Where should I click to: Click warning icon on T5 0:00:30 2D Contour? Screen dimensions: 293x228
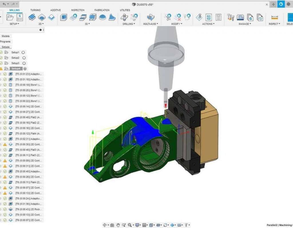(5, 144)
